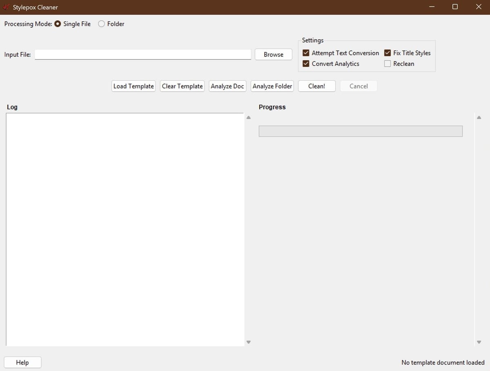This screenshot has width=490, height=371.
Task: Click the Stylepox Cleaner app icon
Action: 6,7
